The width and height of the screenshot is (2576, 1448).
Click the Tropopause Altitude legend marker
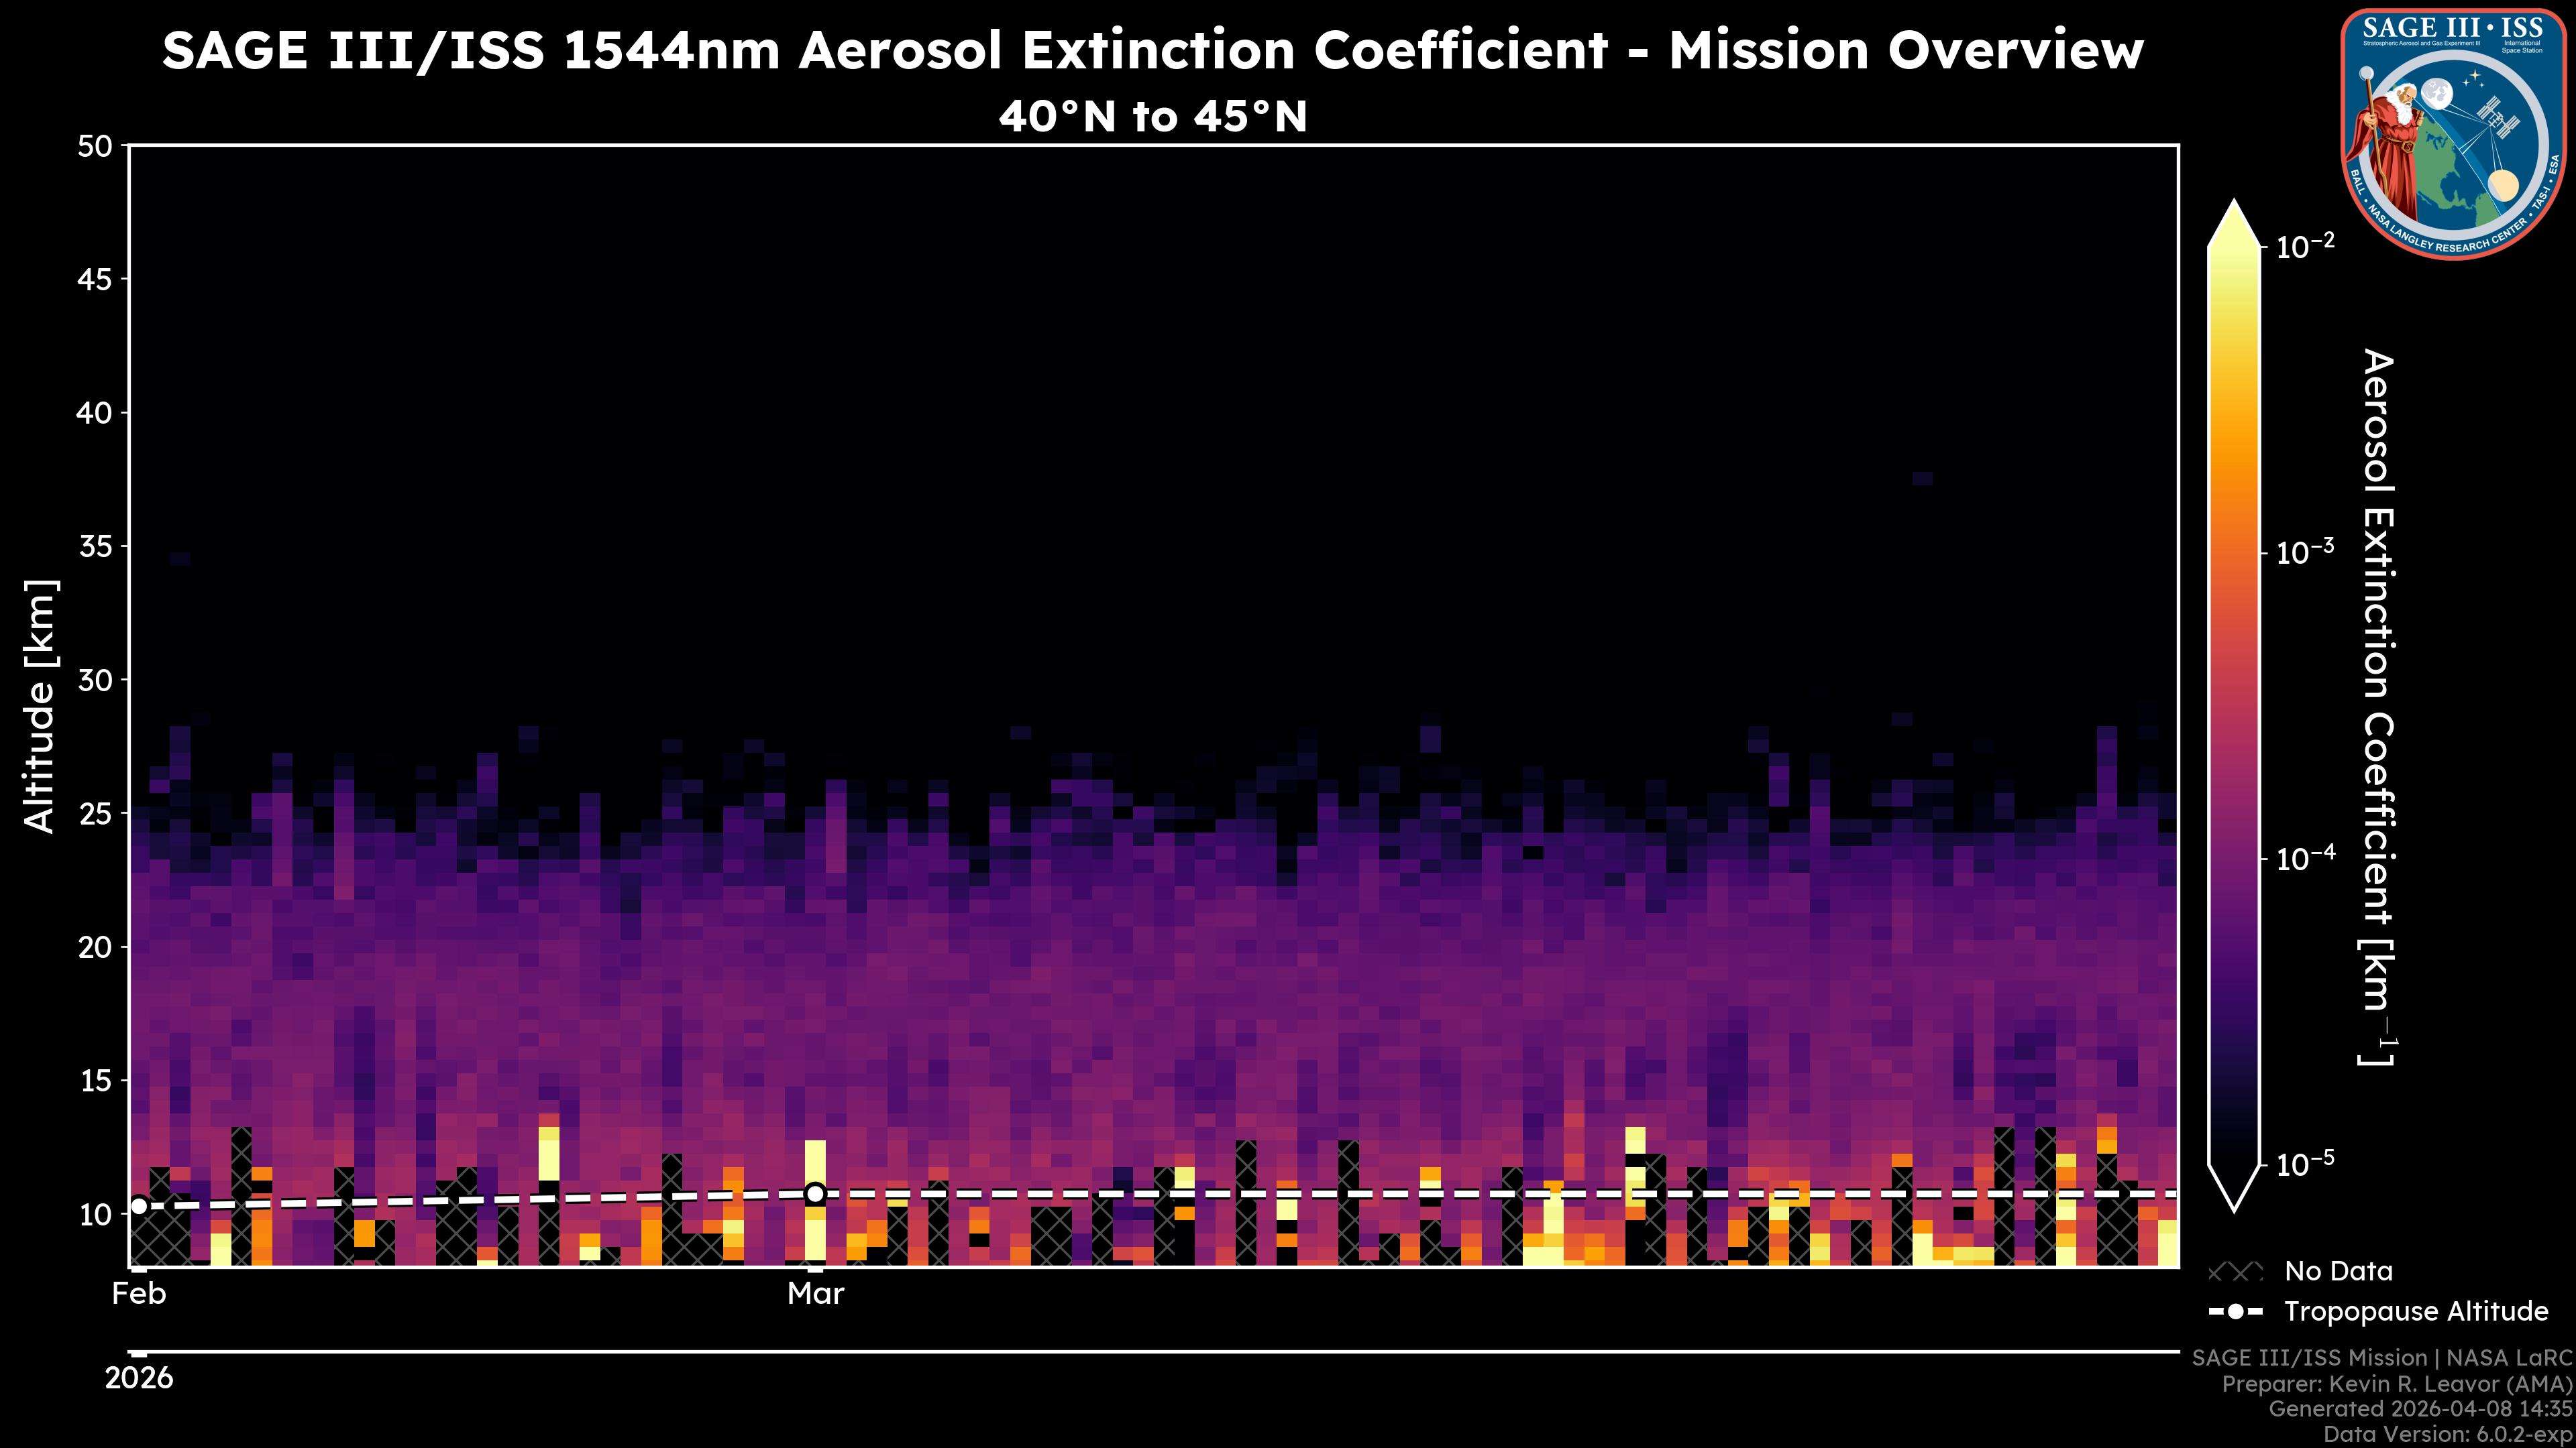click(2235, 1312)
